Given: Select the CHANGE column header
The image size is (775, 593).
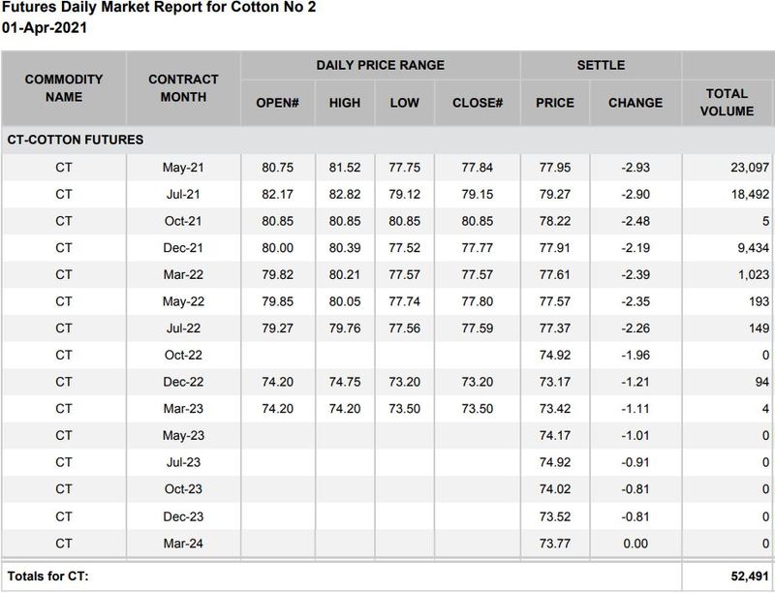Looking at the screenshot, I should pyautogui.click(x=635, y=103).
